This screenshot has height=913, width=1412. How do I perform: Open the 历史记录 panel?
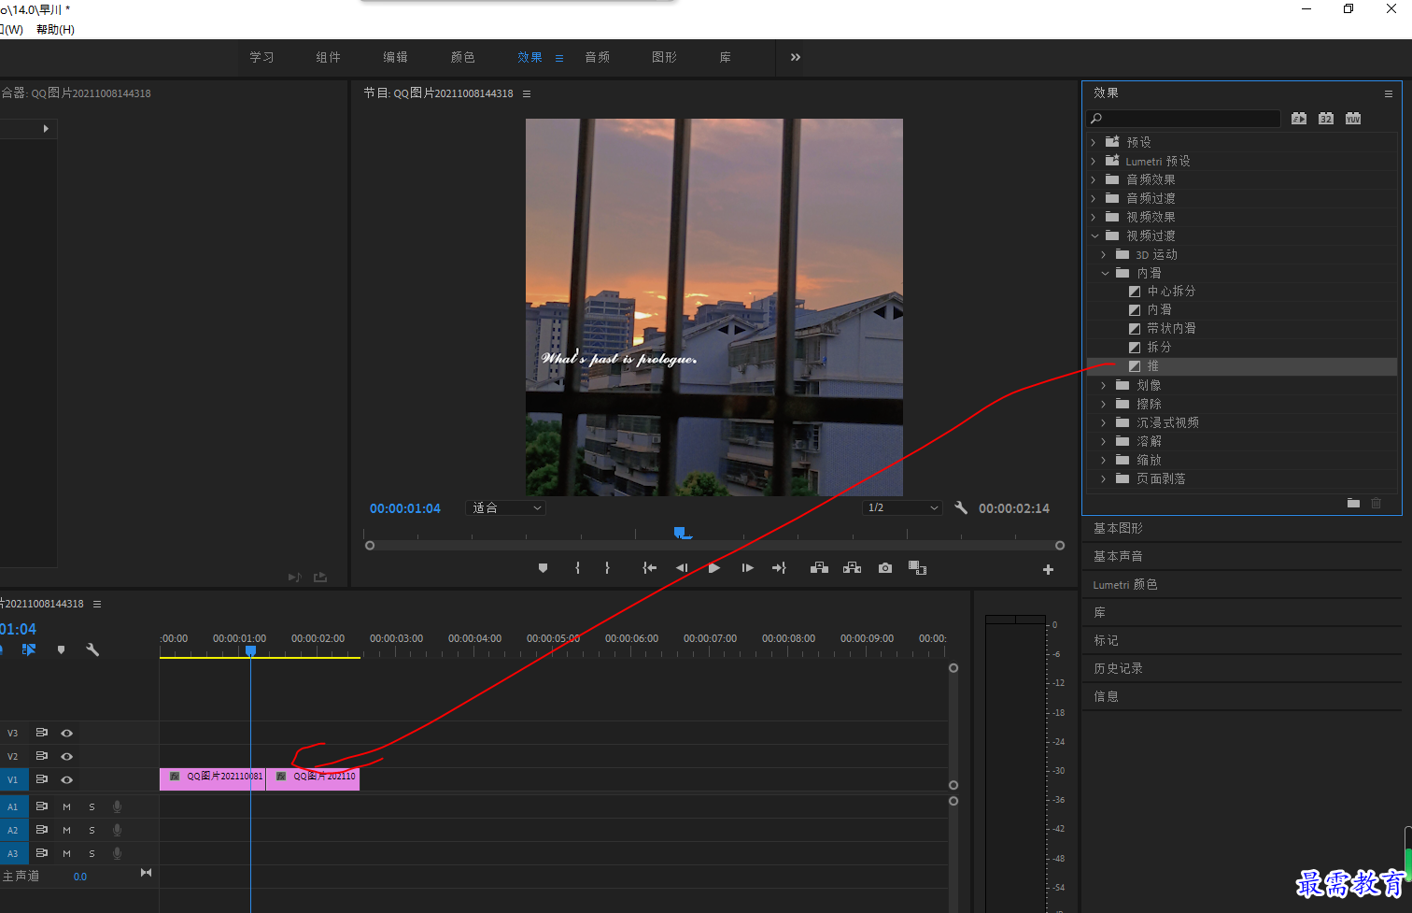(1118, 668)
